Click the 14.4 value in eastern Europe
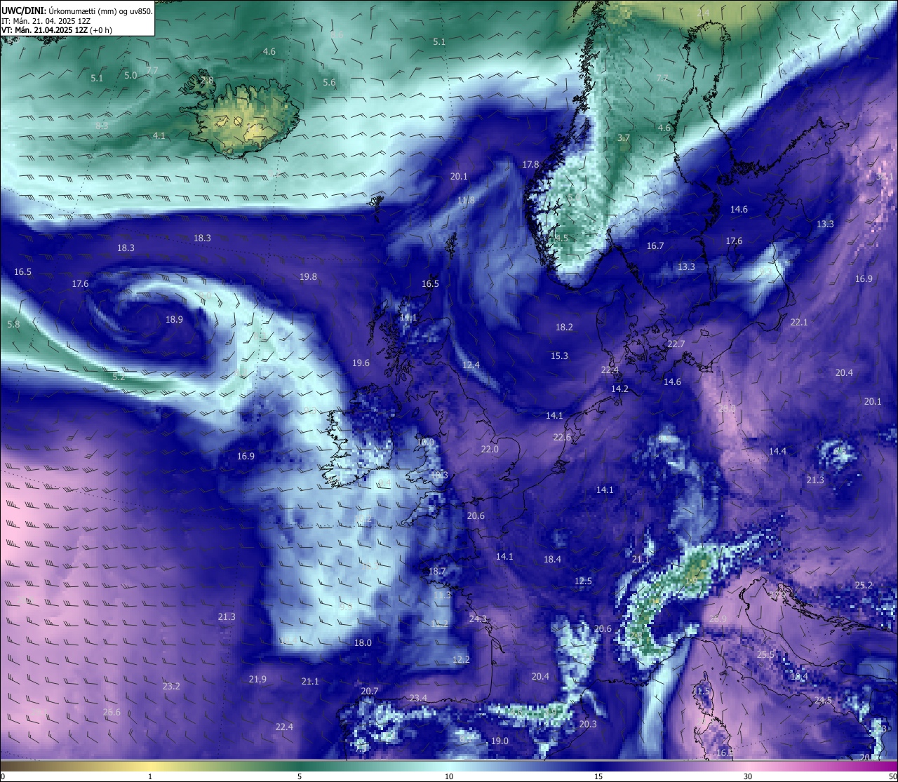This screenshot has width=898, height=782. click(x=777, y=452)
